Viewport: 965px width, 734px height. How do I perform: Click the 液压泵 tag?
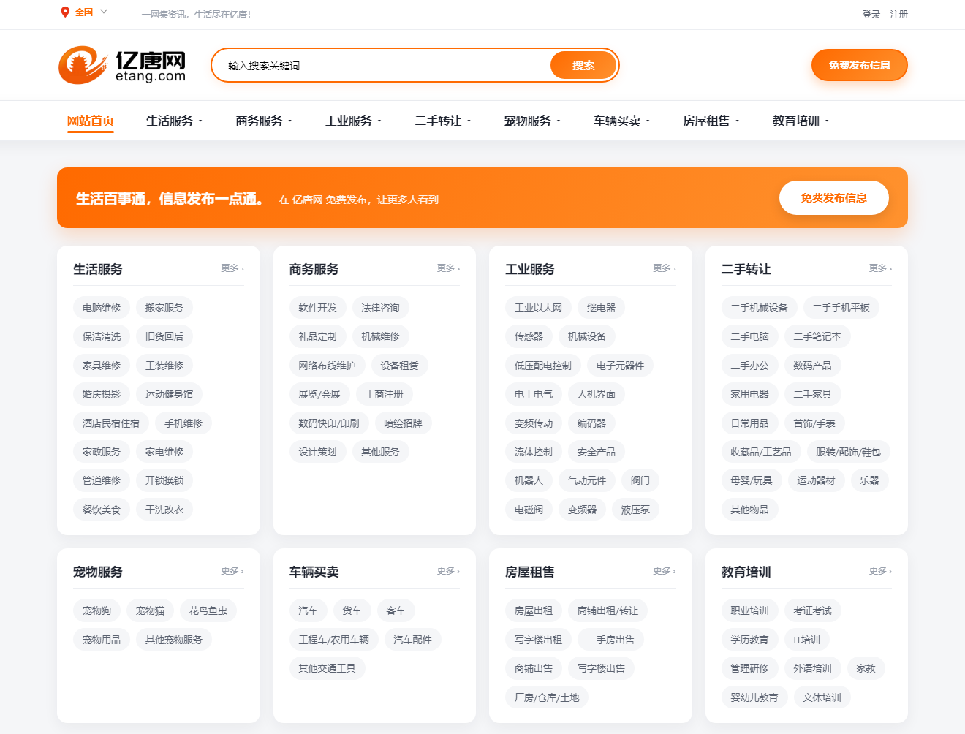click(636, 510)
